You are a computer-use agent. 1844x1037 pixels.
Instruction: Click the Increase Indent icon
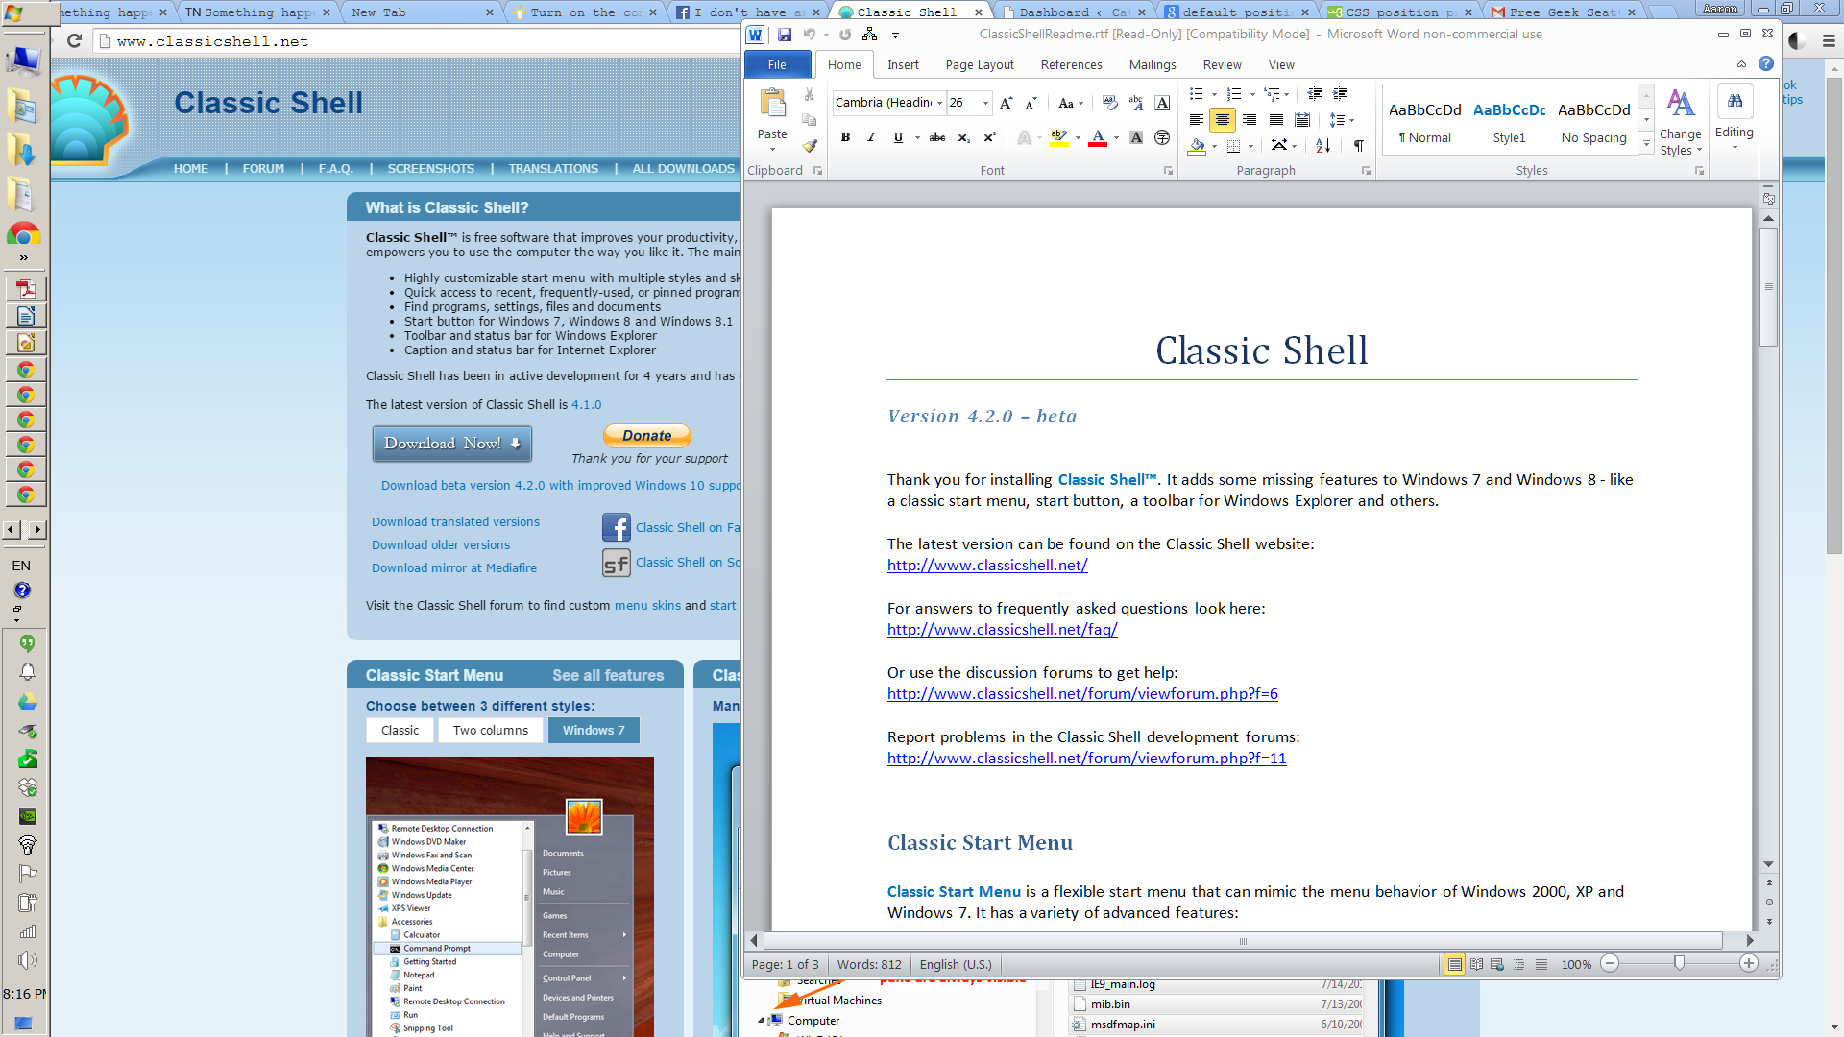coord(1340,94)
